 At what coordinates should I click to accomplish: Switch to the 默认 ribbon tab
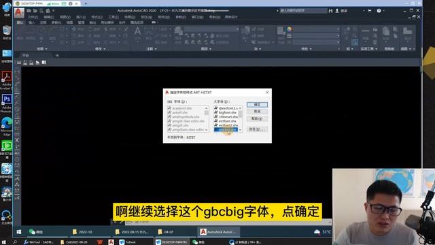pos(20,22)
